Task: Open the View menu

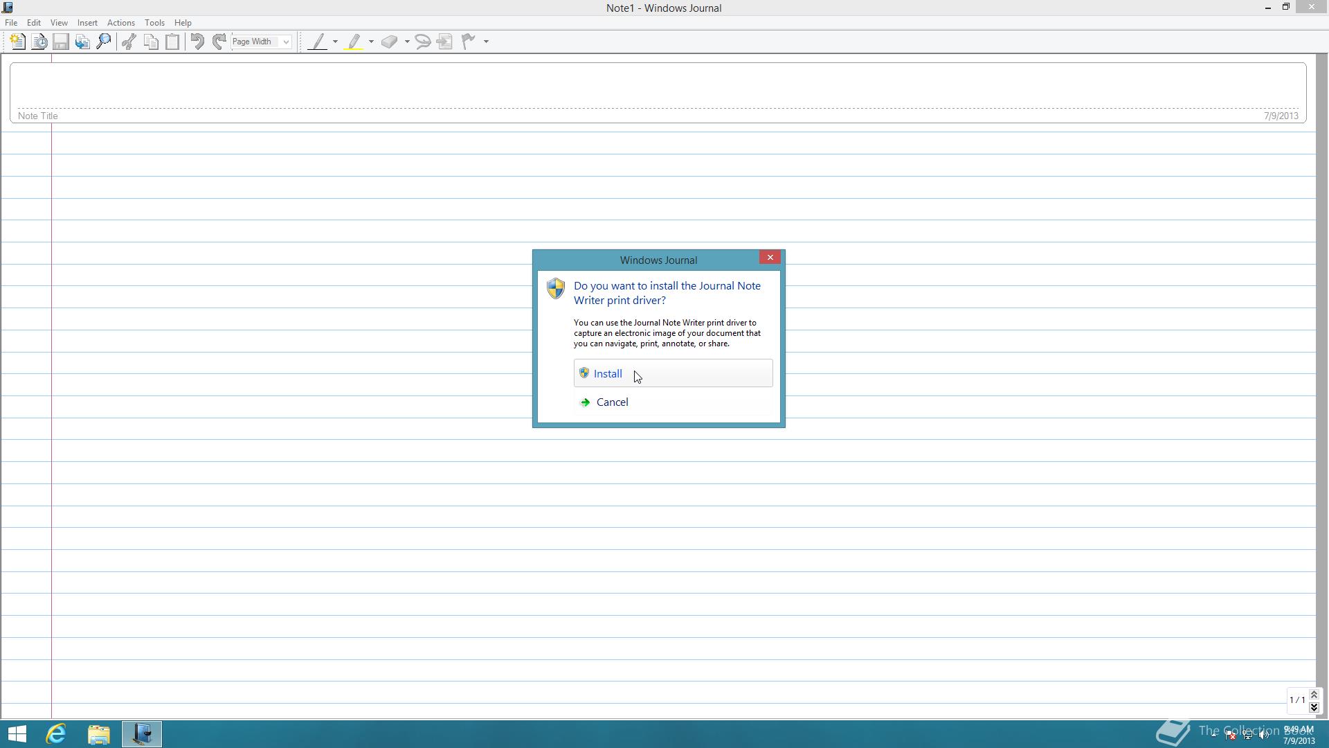Action: click(x=59, y=23)
